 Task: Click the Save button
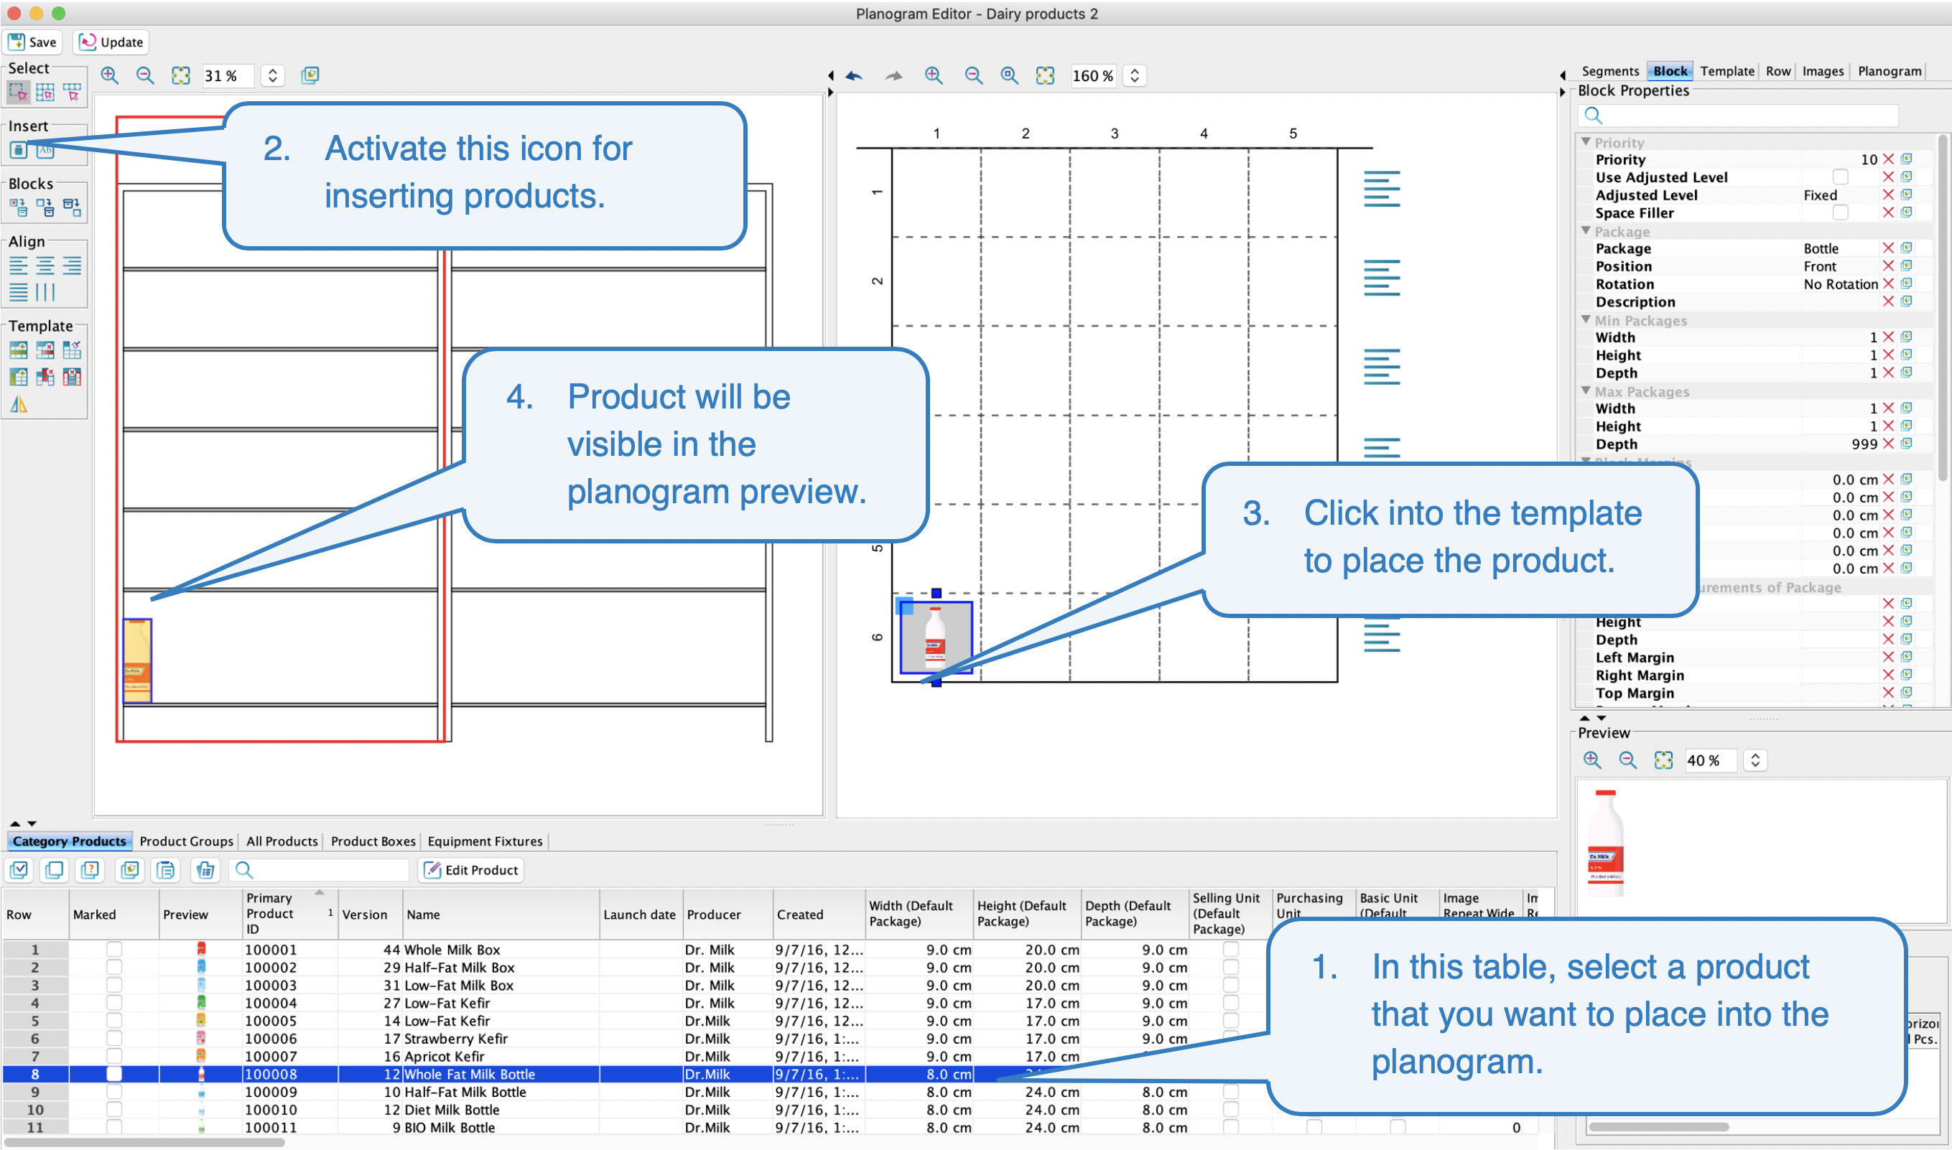(x=33, y=42)
